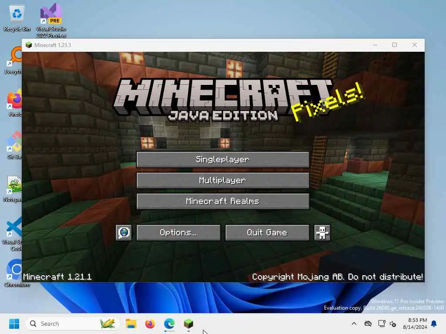Screen dimensions: 446x334
Task: Launch Firefox from the taskbar
Action: [x=150, y=324]
